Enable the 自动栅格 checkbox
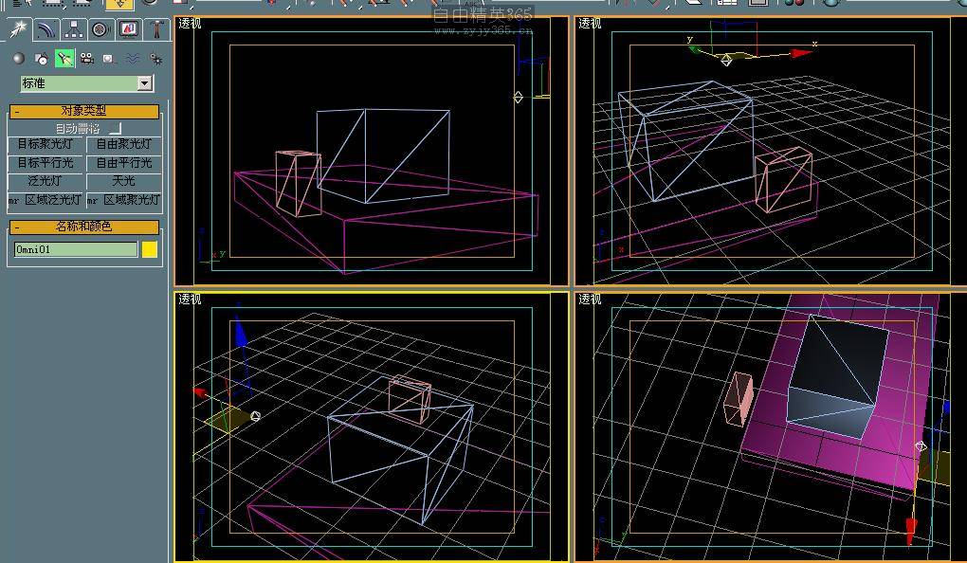 click(x=115, y=128)
